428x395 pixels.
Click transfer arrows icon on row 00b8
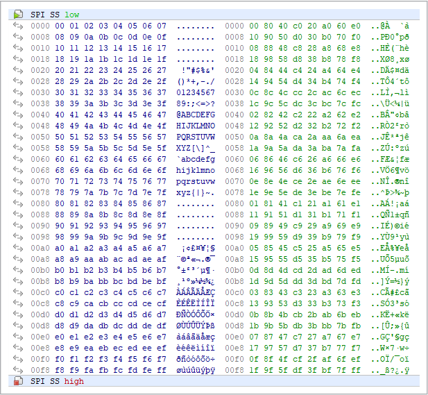(18, 281)
